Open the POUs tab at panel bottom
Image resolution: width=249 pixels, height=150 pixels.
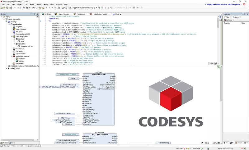pos(12,143)
